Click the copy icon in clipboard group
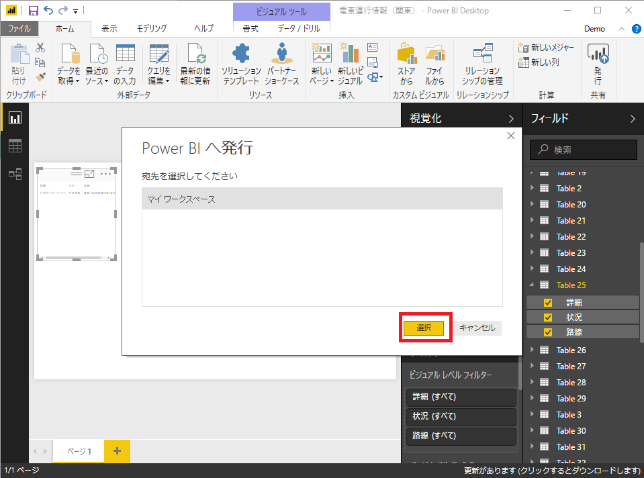Screen dimensions: 644x478 [40, 62]
